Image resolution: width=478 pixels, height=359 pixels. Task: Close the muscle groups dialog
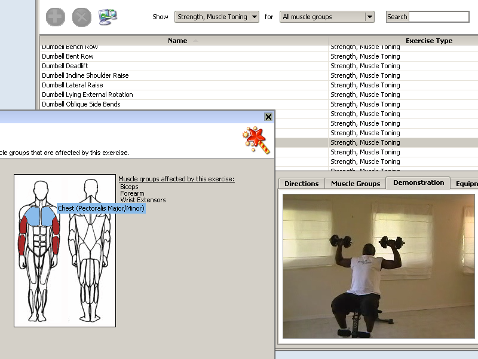pyautogui.click(x=268, y=117)
